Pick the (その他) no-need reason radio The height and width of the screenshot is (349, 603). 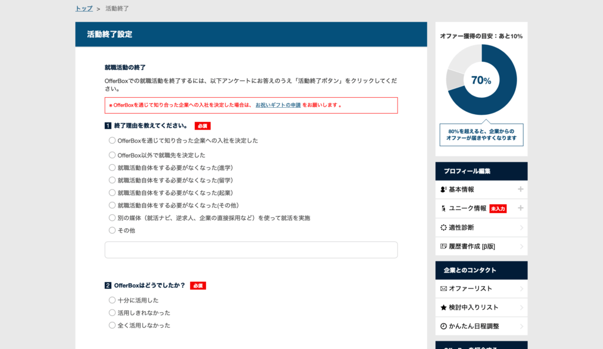click(x=112, y=205)
